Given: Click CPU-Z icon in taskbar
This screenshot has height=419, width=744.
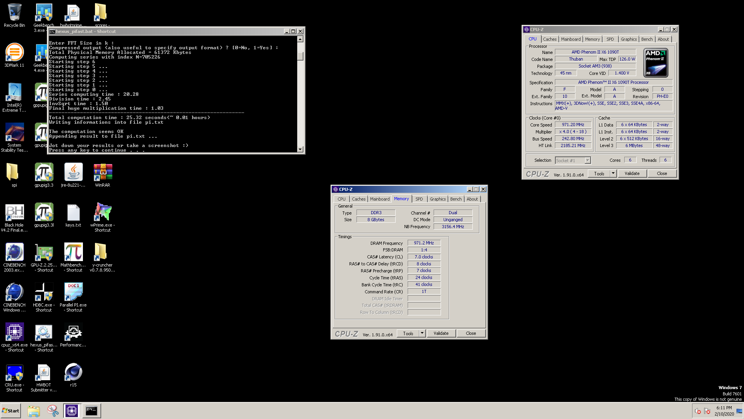Looking at the screenshot, I should click(72, 410).
